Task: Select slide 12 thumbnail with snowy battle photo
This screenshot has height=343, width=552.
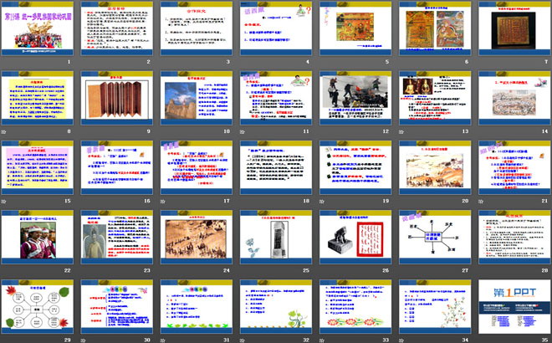Action: [x=355, y=98]
